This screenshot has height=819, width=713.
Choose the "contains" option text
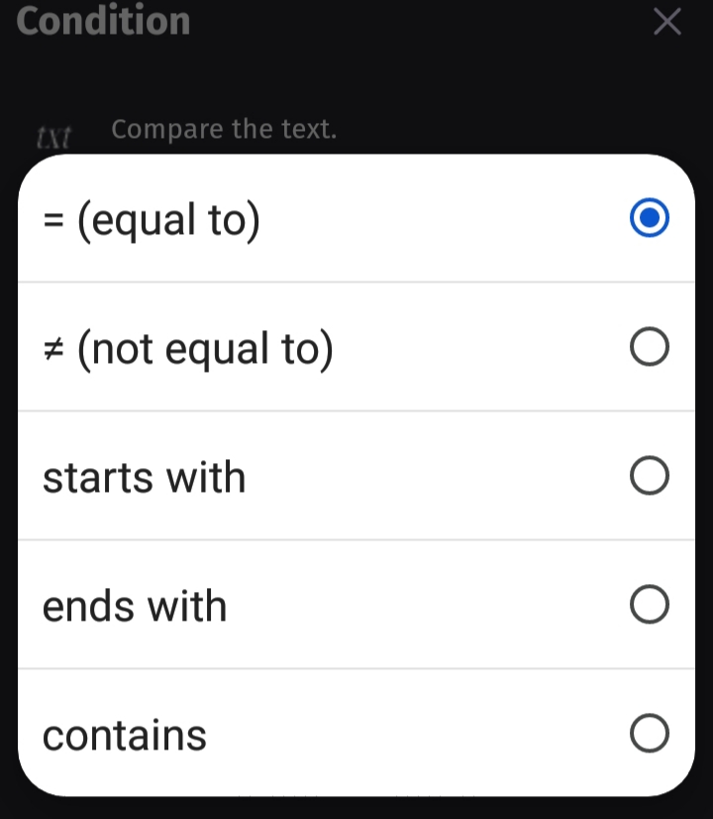[x=125, y=735]
